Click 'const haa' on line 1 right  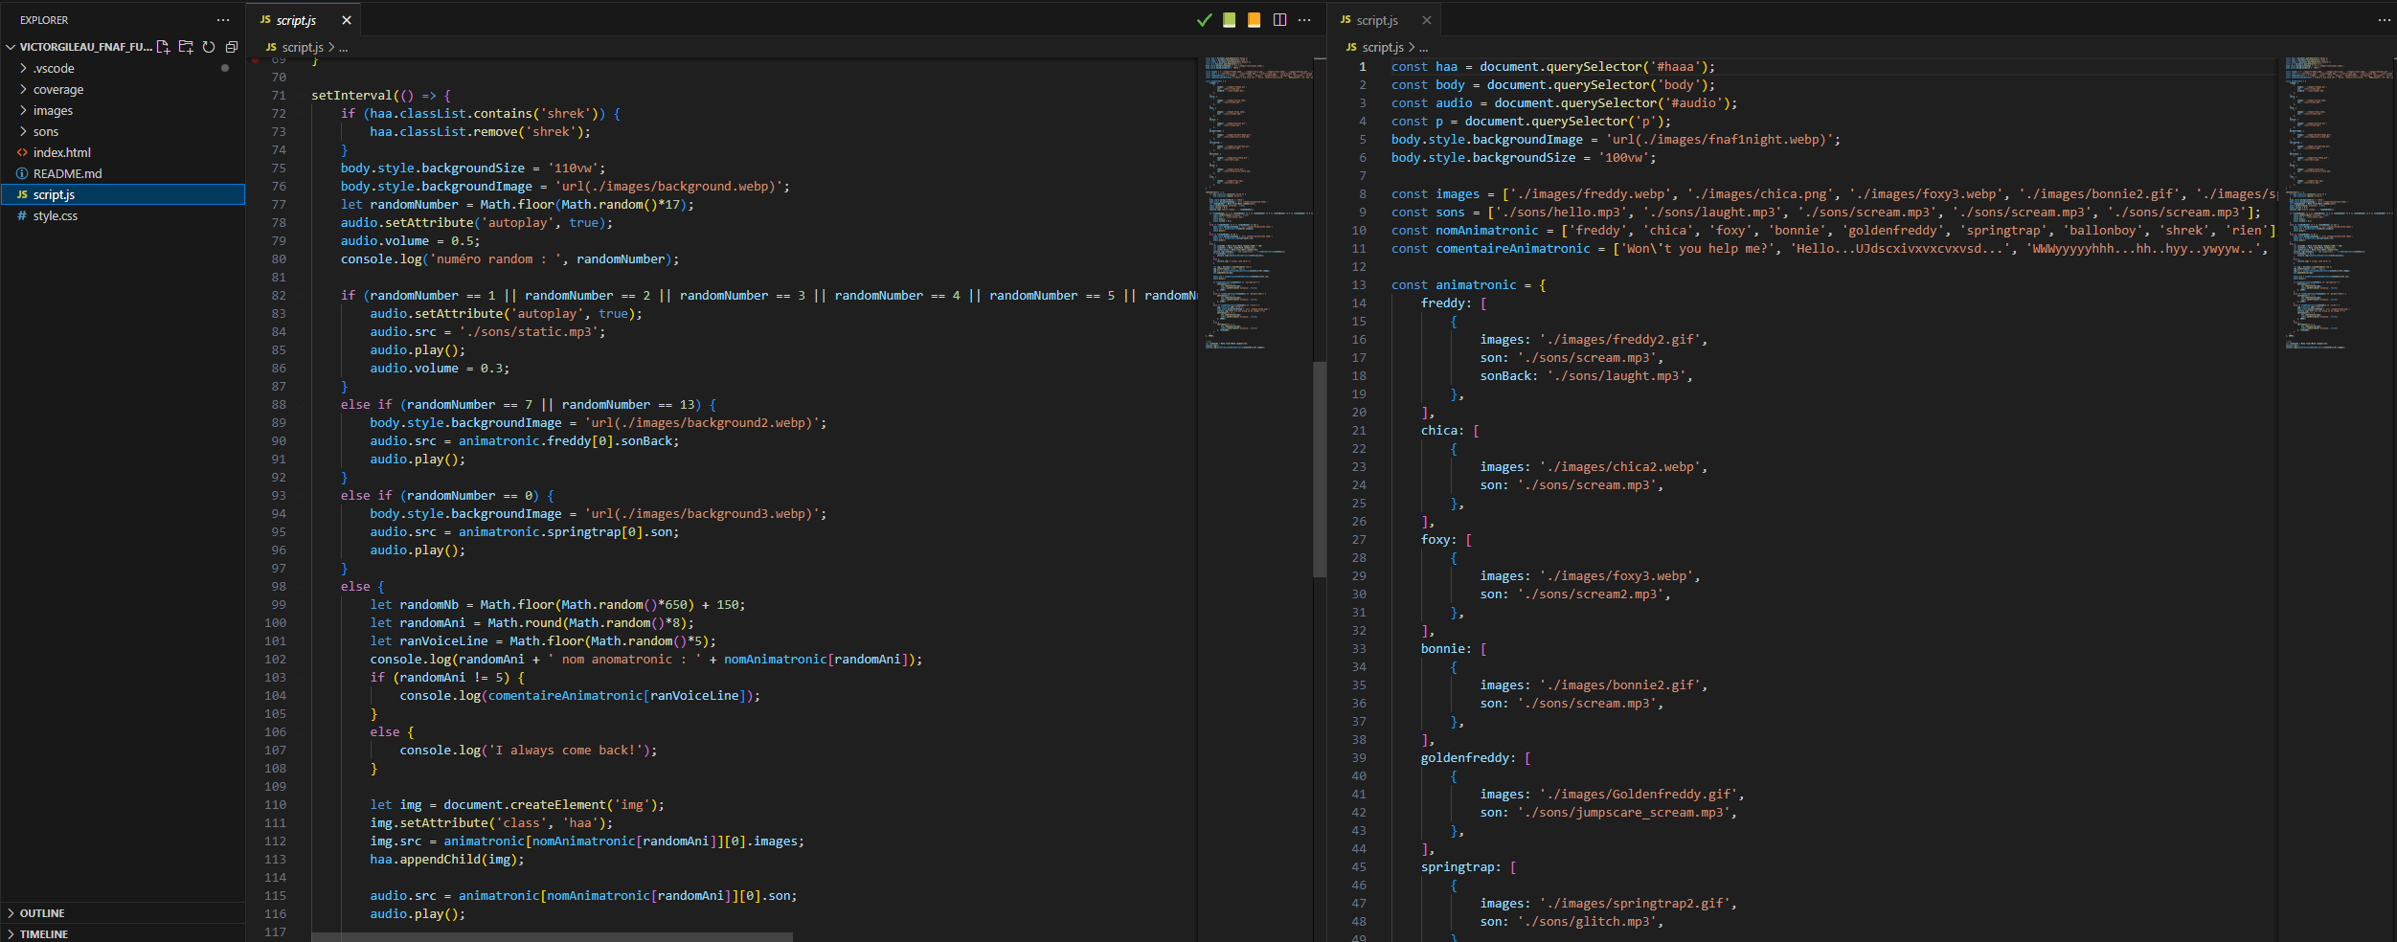[x=1425, y=66]
